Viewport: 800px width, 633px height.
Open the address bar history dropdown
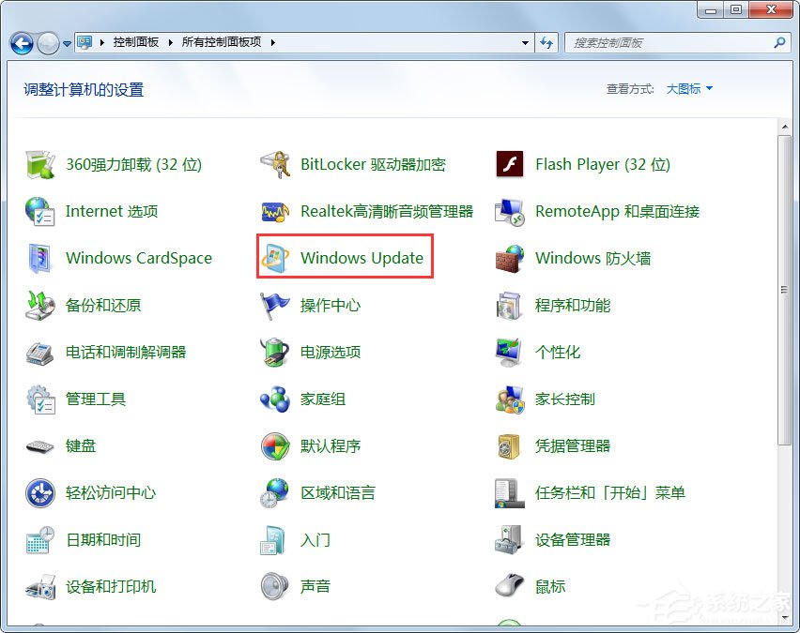click(x=527, y=42)
